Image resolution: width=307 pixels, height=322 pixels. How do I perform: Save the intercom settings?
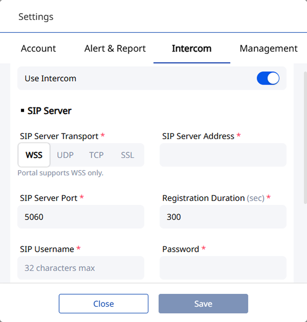(203, 304)
